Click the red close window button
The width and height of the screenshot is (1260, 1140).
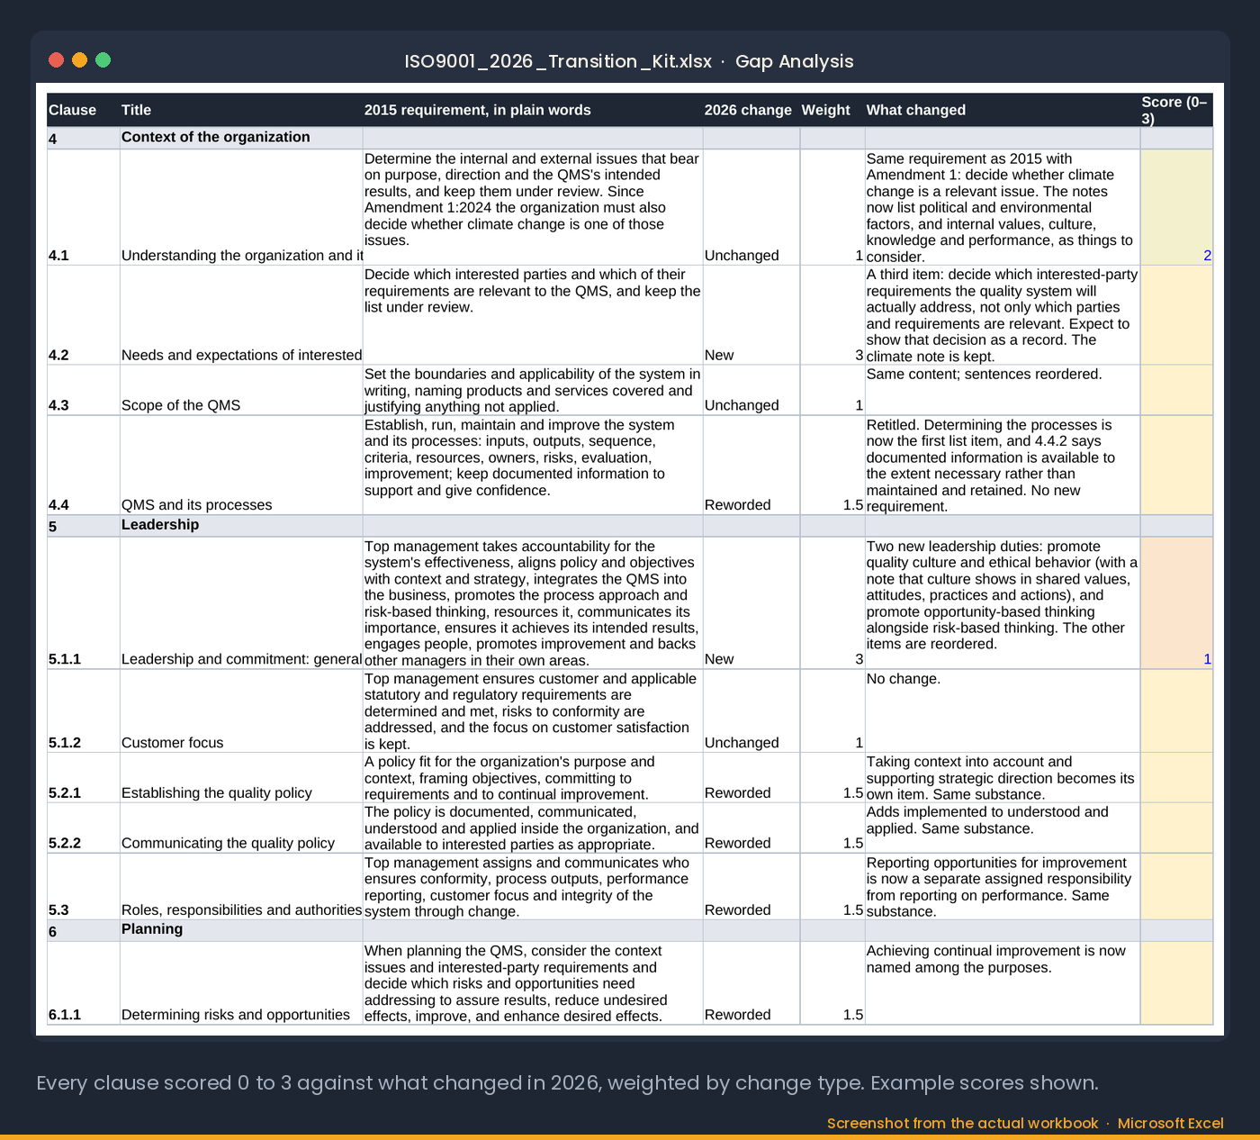click(x=56, y=60)
